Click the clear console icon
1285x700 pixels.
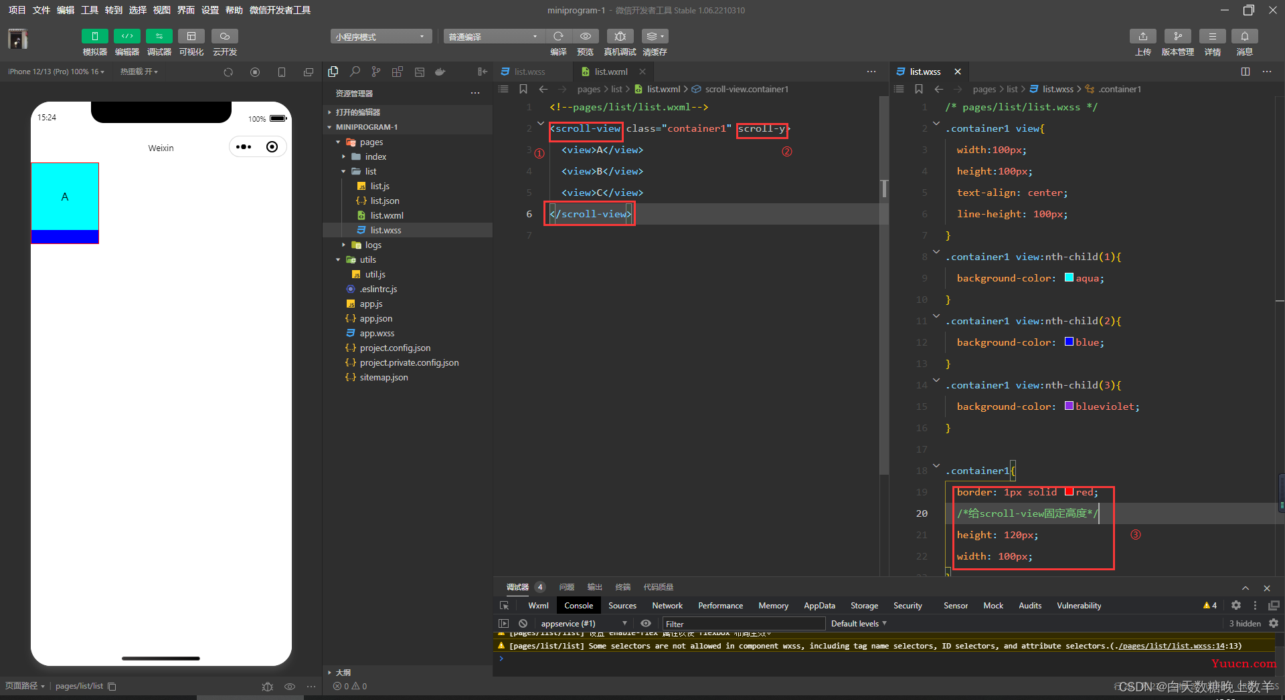click(523, 623)
